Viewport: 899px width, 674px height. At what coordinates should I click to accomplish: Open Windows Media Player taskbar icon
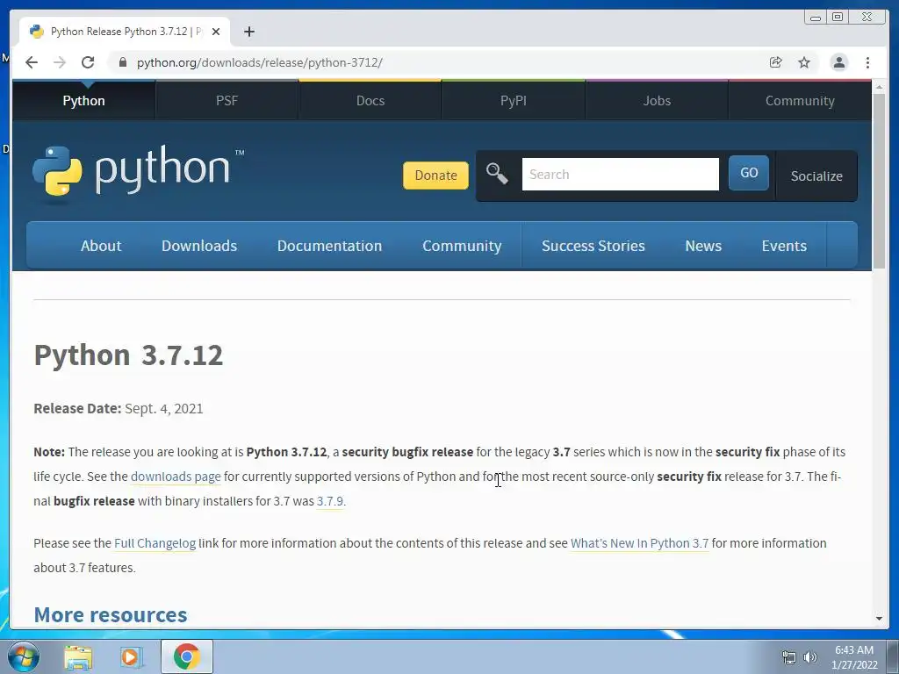click(131, 657)
